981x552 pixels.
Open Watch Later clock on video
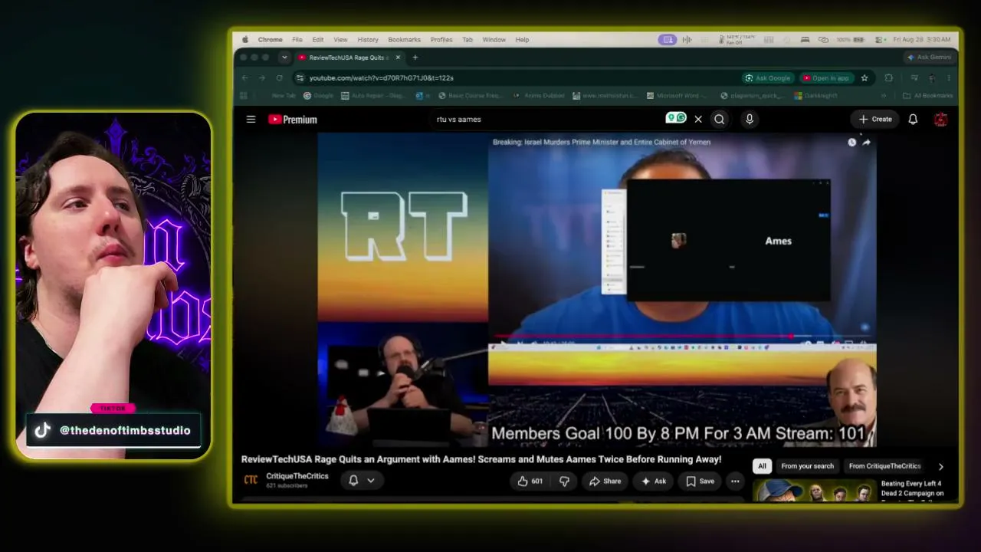[851, 142]
